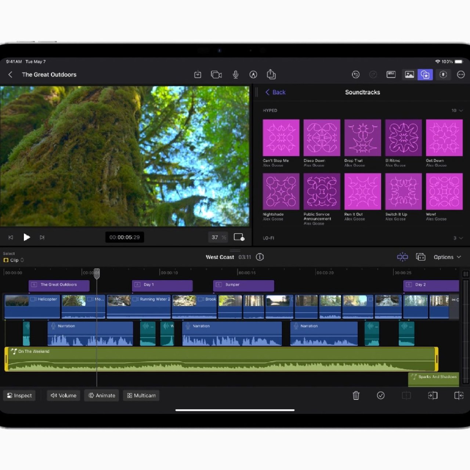
Task: Select the Running Water 2 clip
Action: [x=139, y=306]
